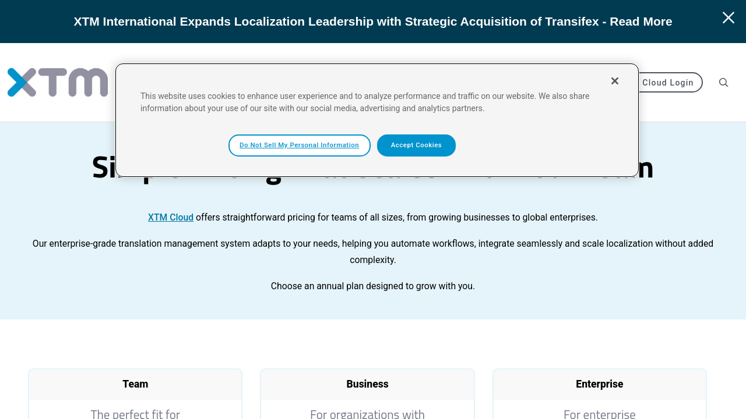Click the "Choose an annual plan" sentence
This screenshot has width=746, height=419.
tap(373, 286)
